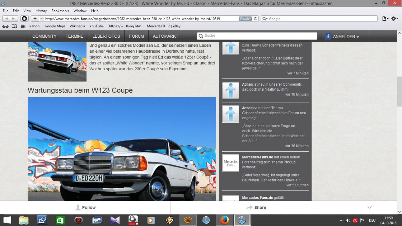Screen dimensions: 402x226
Task: Show Top Sites grid icon
Action: point(23,26)
